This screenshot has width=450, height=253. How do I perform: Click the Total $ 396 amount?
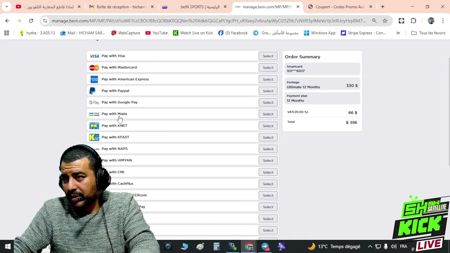pos(351,122)
